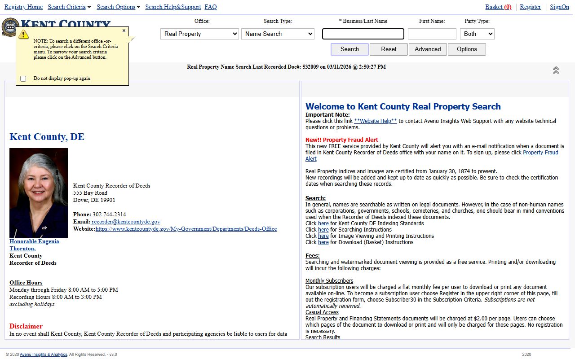Click 'here' for Image Viewing and Printing Instructions
The height and width of the screenshot is (359, 575).
[x=323, y=236]
